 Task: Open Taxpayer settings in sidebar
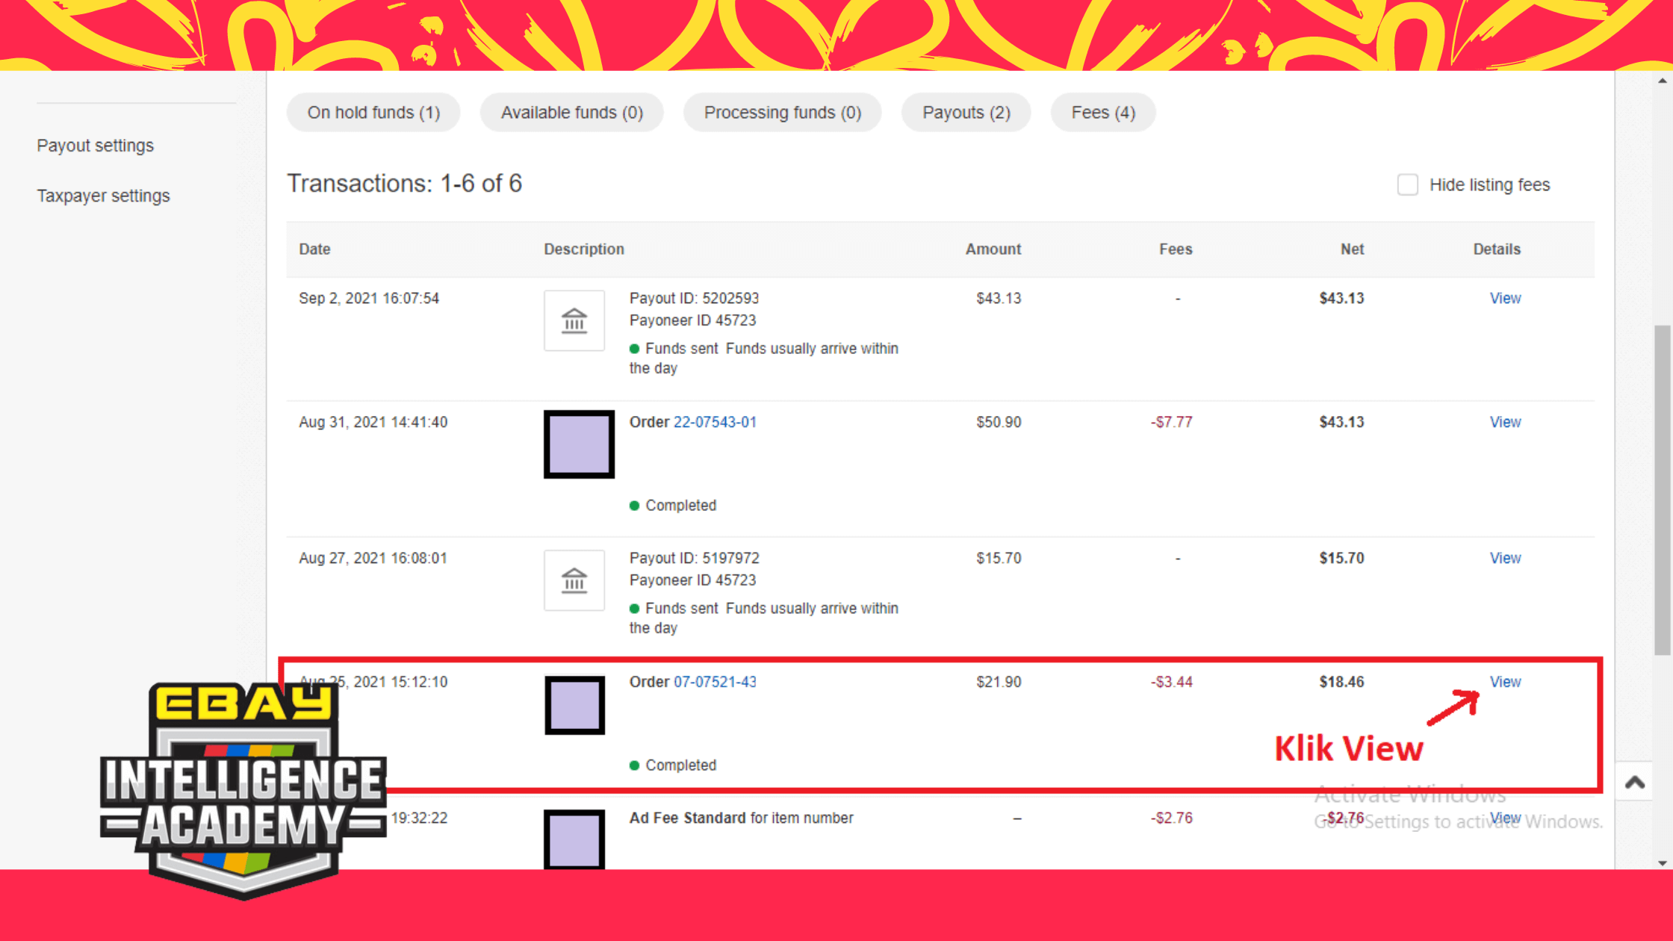tap(104, 196)
